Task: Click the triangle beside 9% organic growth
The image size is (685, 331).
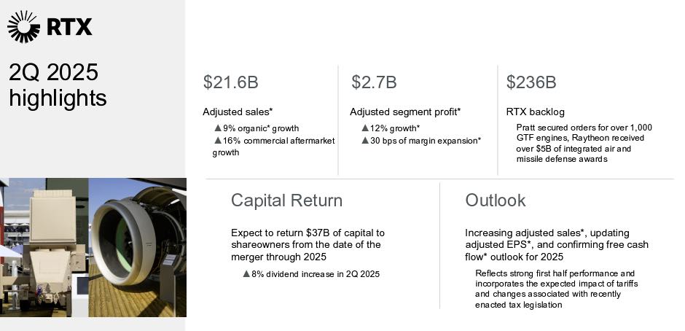Action: pos(218,128)
